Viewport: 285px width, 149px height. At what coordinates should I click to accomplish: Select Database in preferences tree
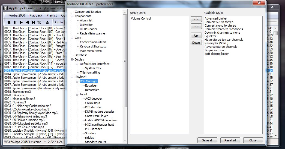pyautogui.click(x=81, y=55)
